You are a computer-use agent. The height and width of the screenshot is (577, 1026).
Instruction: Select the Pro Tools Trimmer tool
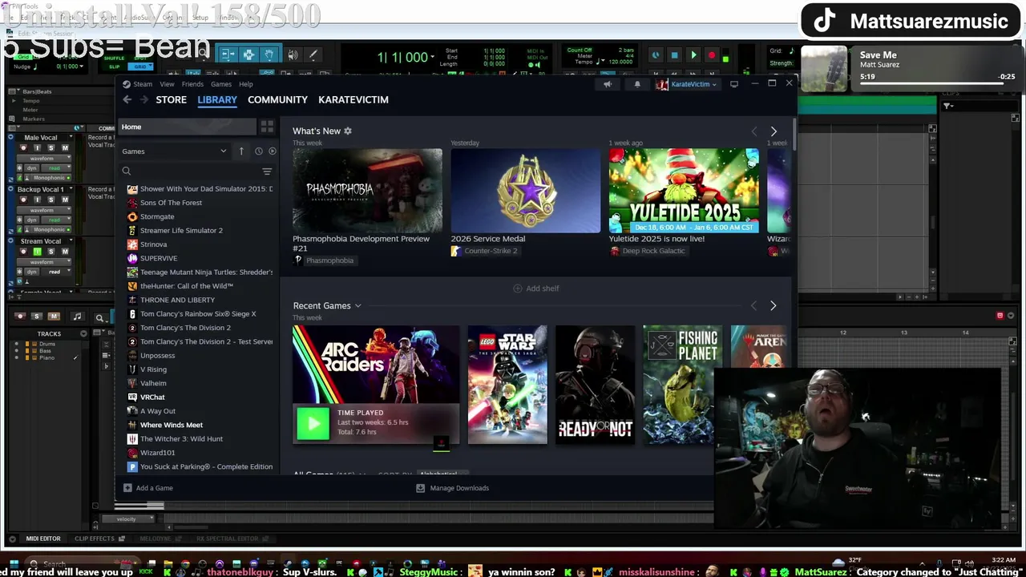point(228,54)
